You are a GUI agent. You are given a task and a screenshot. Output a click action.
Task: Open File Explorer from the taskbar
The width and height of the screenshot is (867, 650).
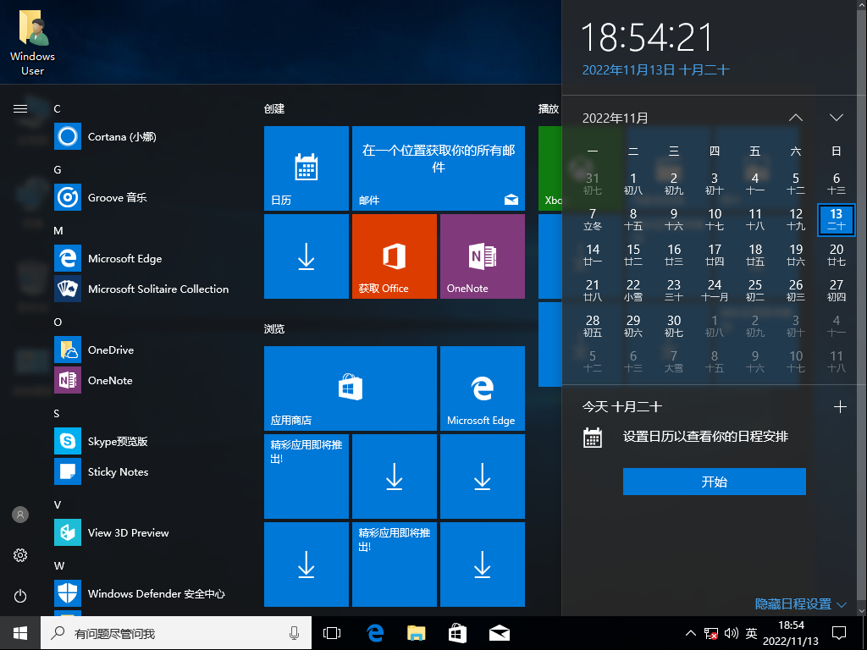(x=417, y=633)
